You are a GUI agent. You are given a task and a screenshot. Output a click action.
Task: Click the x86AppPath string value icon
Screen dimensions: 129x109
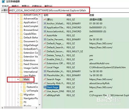tap(45, 95)
